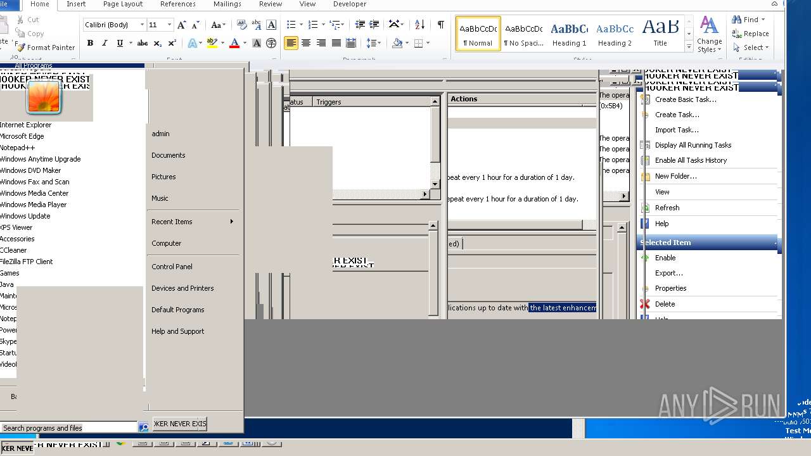Apply paragraph shading paint bucket
The height and width of the screenshot is (456, 811).
pos(397,43)
